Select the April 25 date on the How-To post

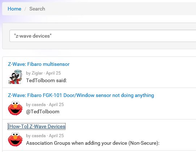(57, 136)
